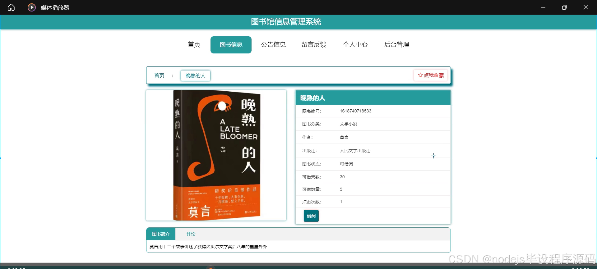Open 后台管理 from navigation bar
Viewport: 597px width, 269px height.
pos(397,45)
